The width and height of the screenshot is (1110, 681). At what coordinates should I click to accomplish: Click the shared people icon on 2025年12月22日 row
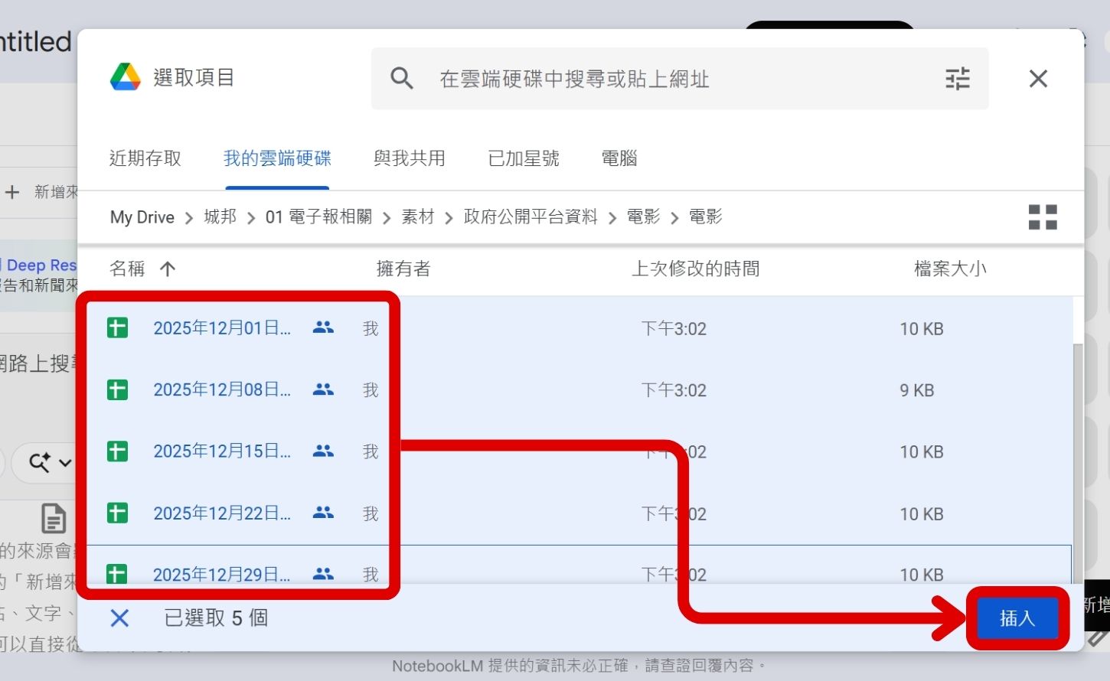point(323,513)
